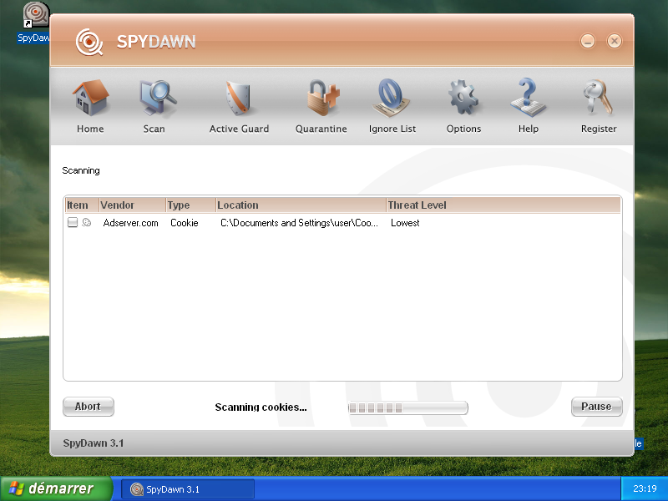
Task: Sort by Location column header
Action: point(301,205)
